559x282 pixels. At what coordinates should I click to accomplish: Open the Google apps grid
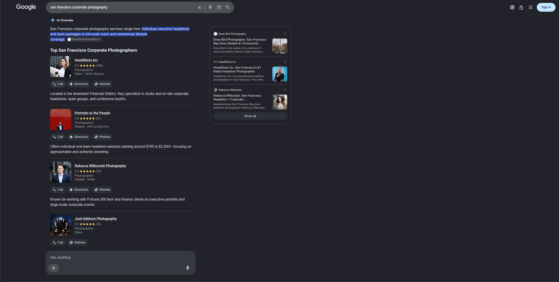531,7
